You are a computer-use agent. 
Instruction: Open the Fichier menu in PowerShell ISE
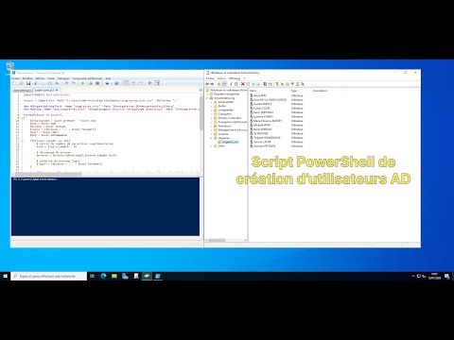tap(15, 78)
